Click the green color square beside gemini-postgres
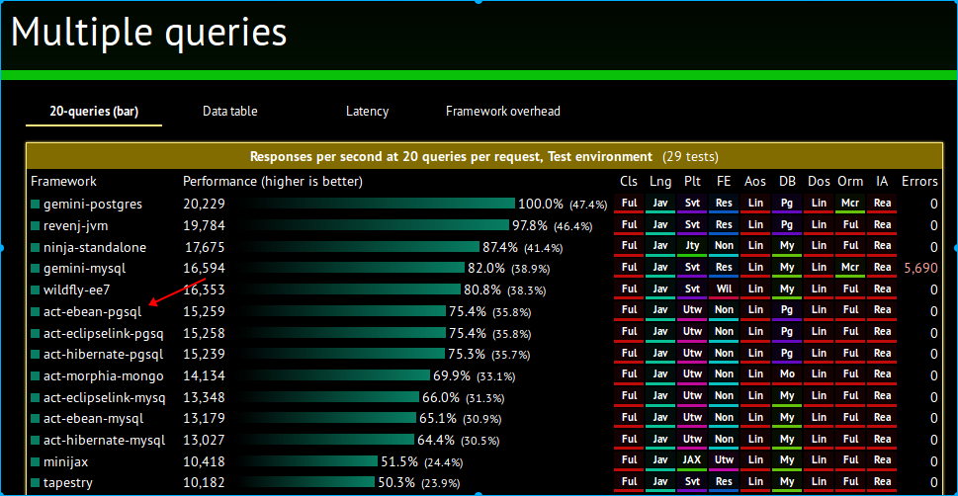 [x=36, y=204]
